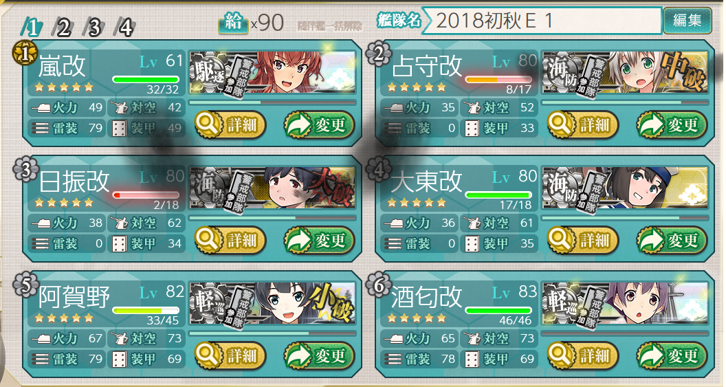
Task: Click magnifier 詳細 icon for 占守改
Action: click(x=561, y=124)
